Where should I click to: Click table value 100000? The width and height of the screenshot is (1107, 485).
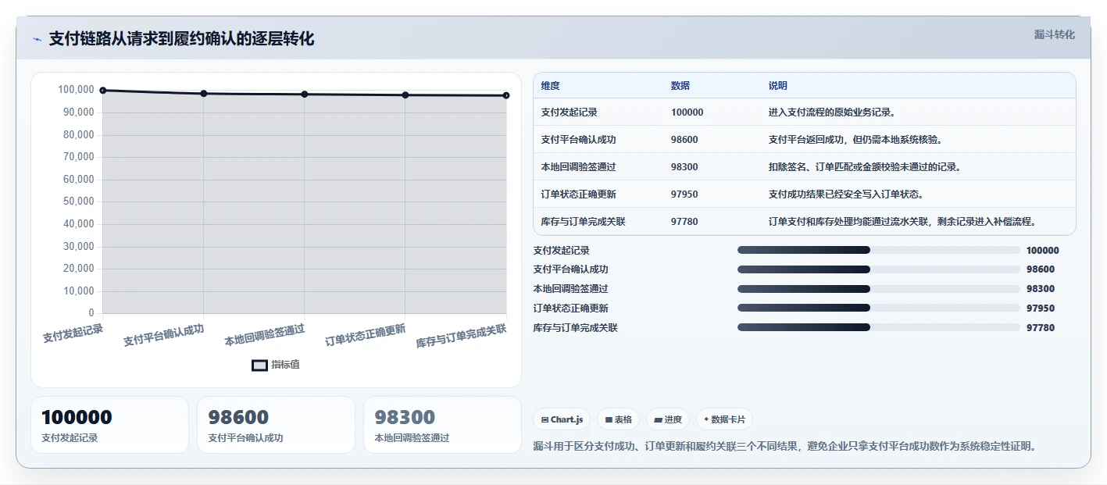point(687,112)
